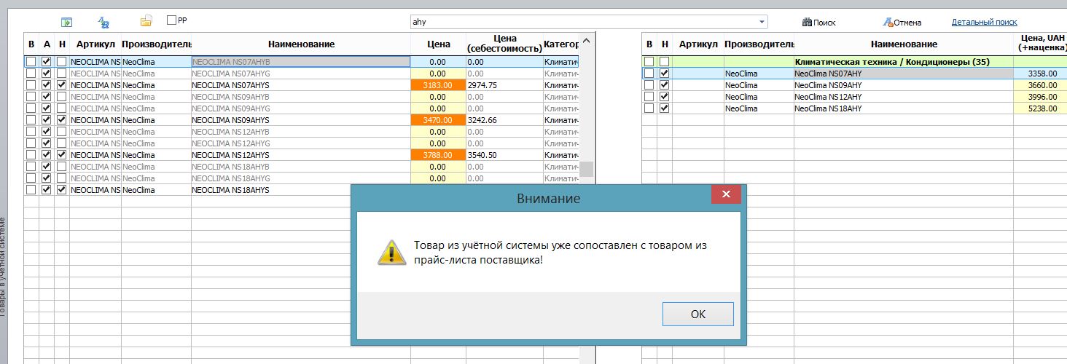
Task: Select supplier item NeoClima NS07AHY
Action: point(903,74)
